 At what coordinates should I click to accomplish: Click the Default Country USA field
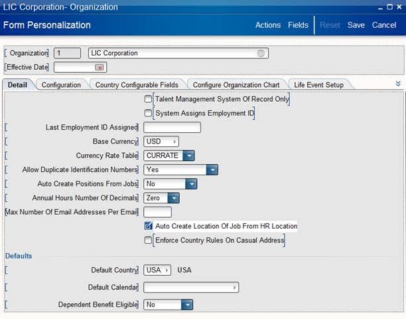157,270
